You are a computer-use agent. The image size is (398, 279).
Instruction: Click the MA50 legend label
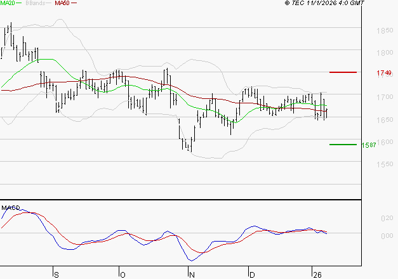pos(62,3)
